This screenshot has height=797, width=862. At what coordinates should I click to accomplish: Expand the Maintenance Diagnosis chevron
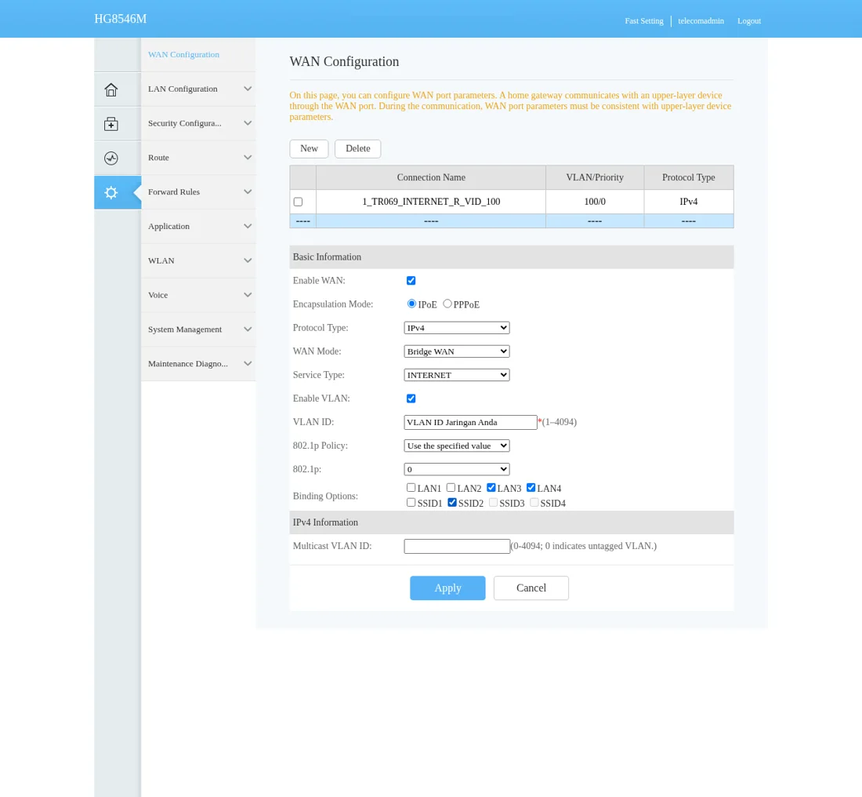248,364
